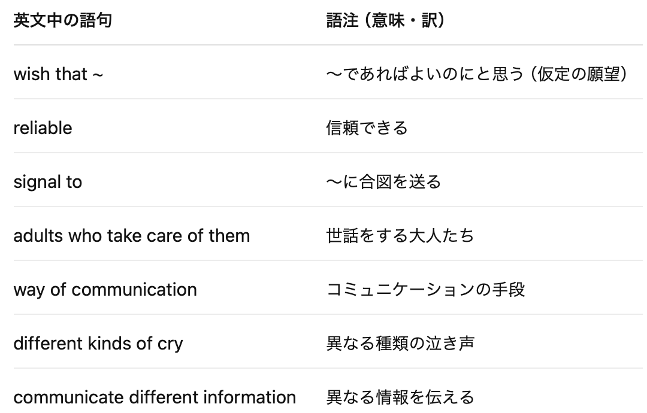Click the translation 世話をする大人たち
The height and width of the screenshot is (413, 647).
coord(400,236)
